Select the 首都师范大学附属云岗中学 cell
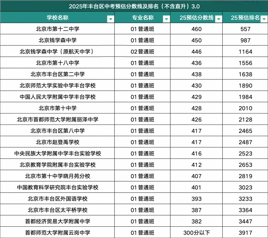The height and width of the screenshot is (238, 268). pyautogui.click(x=58, y=233)
